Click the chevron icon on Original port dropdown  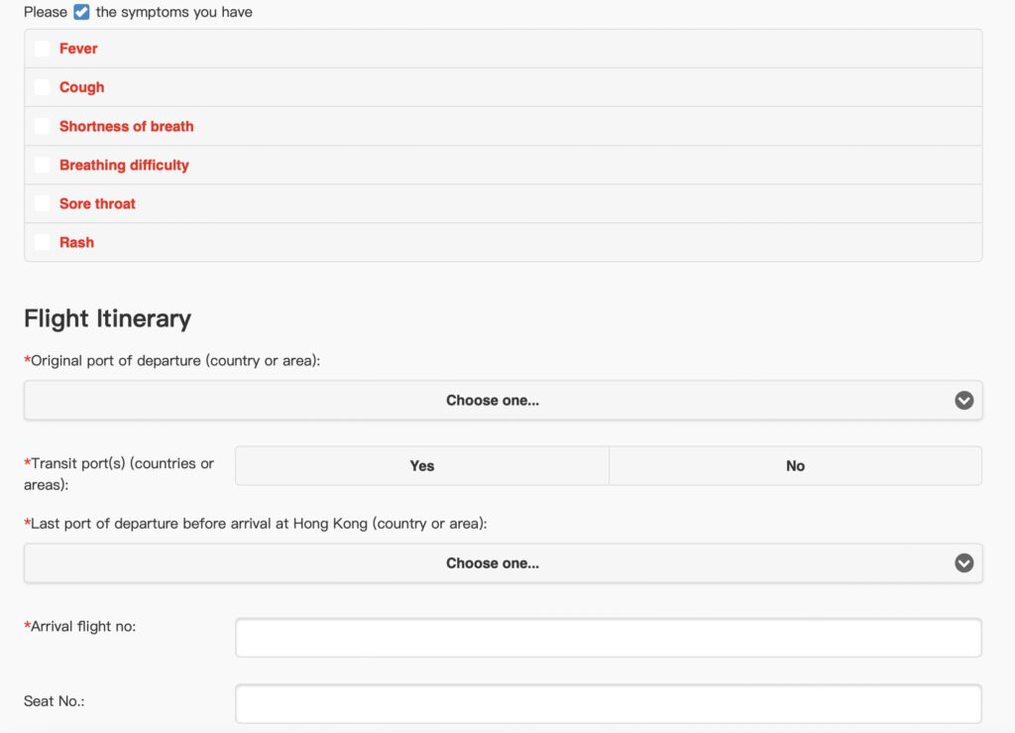click(963, 401)
